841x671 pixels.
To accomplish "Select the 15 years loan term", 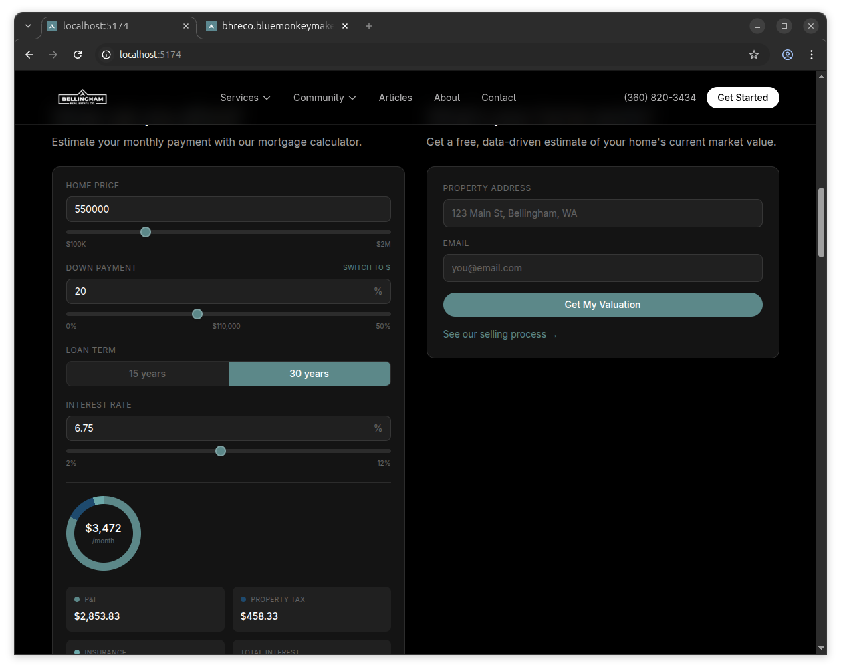I will click(147, 374).
